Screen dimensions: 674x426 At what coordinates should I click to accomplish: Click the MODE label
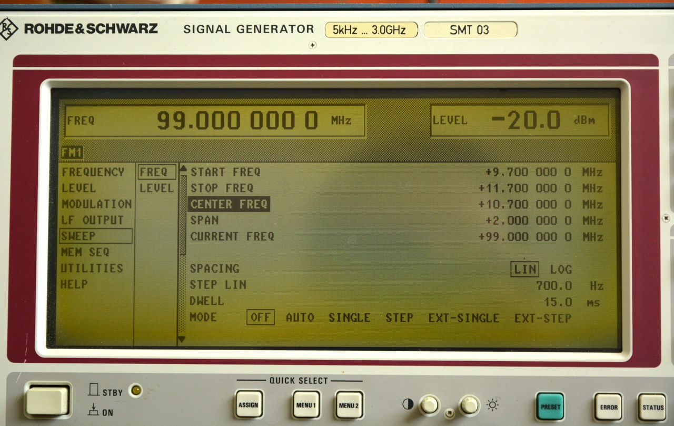(203, 318)
